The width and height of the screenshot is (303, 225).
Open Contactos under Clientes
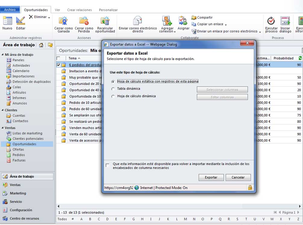20,121
